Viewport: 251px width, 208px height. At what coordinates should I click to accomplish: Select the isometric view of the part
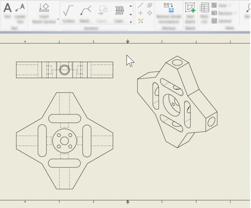point(177,102)
